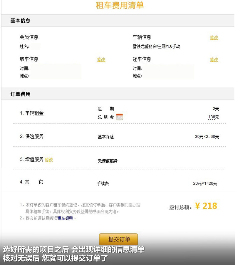Click the 基本保险 insurance item

tap(106, 137)
